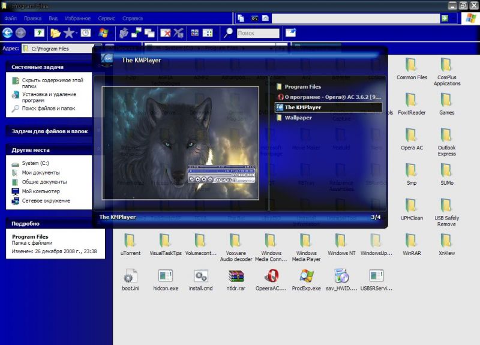480x345 pixels.
Task: Select the ProcExp.exe file icon
Action: 306,277
